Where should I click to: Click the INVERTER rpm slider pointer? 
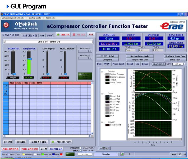coord(13,74)
